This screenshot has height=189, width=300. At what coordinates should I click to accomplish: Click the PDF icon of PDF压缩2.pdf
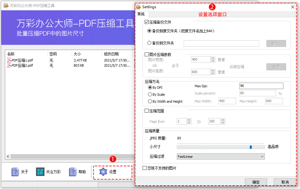click(9, 65)
